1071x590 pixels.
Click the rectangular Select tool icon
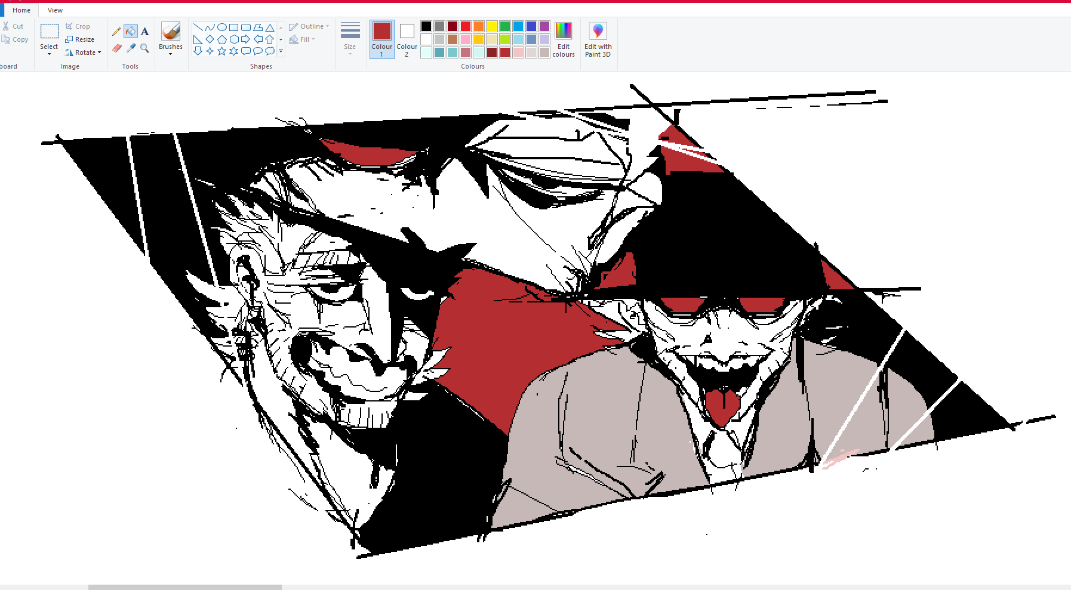pos(49,31)
